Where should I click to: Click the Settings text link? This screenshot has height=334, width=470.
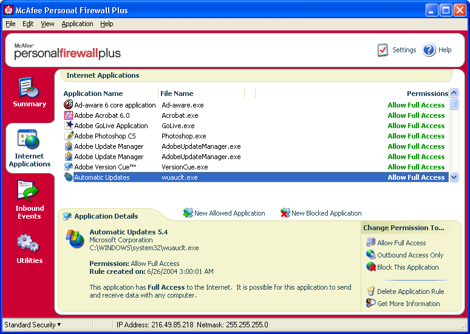click(x=404, y=50)
